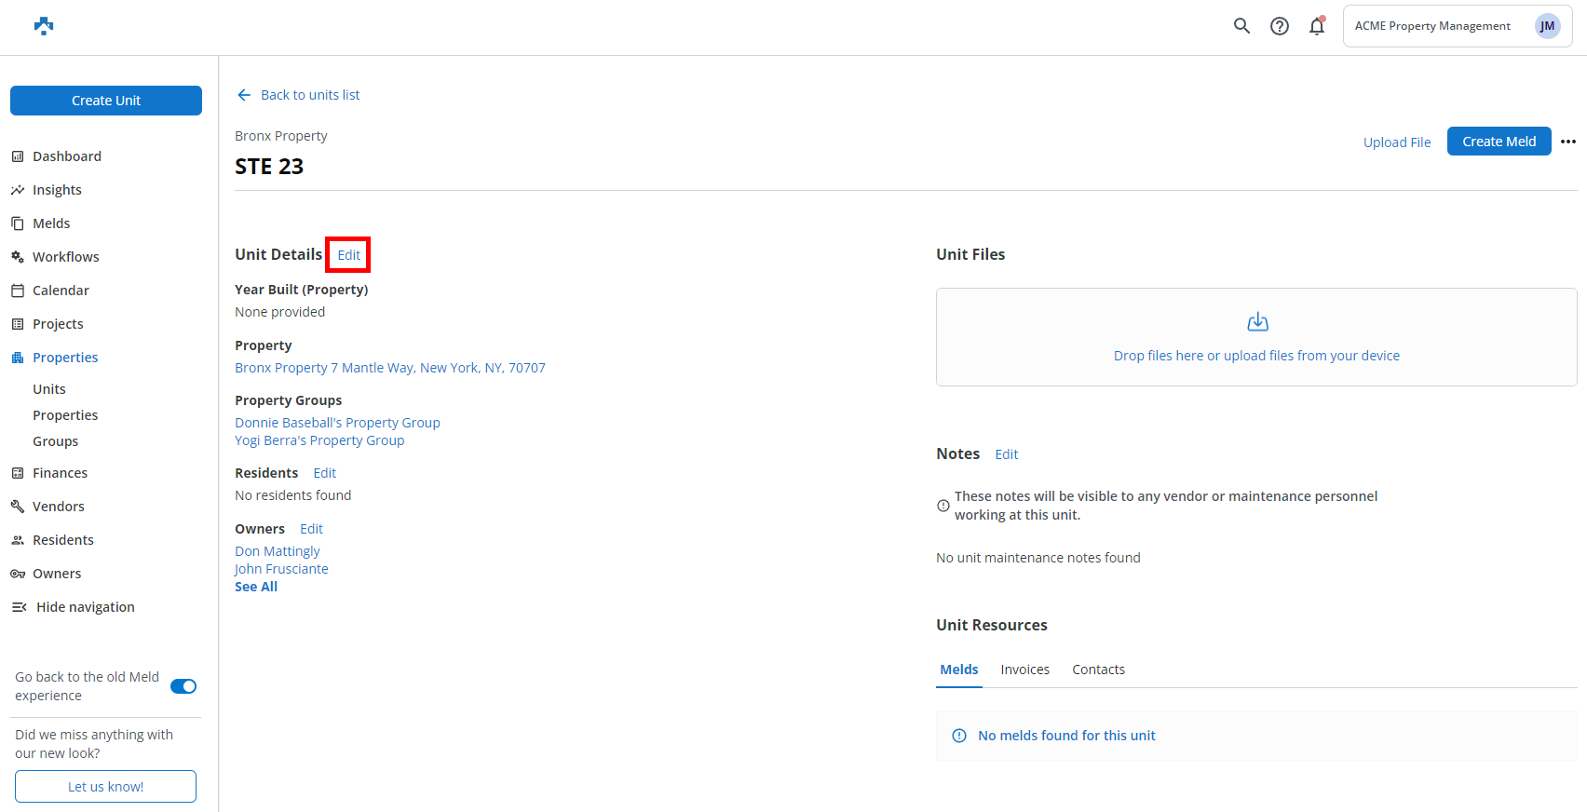Expand owners list with See All
The height and width of the screenshot is (812, 1587).
[256, 587]
